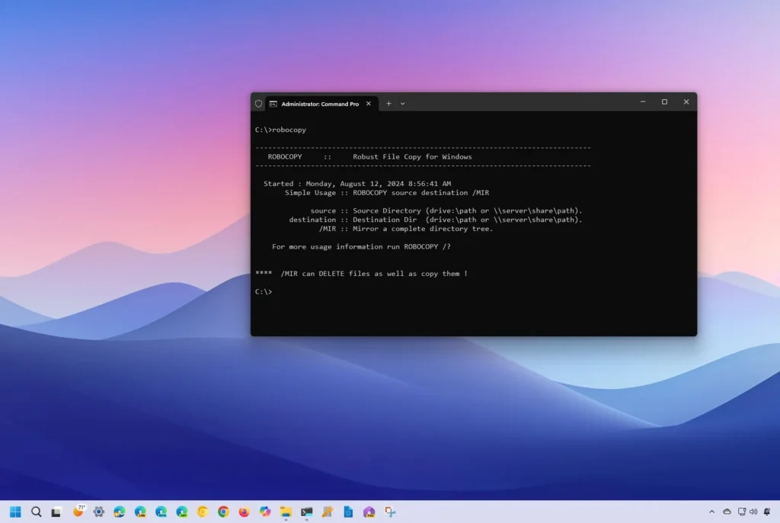Show hidden system tray icons
Image resolution: width=780 pixels, height=523 pixels.
(712, 512)
